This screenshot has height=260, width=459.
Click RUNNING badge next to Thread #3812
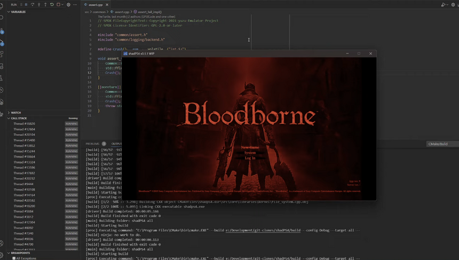72,217
